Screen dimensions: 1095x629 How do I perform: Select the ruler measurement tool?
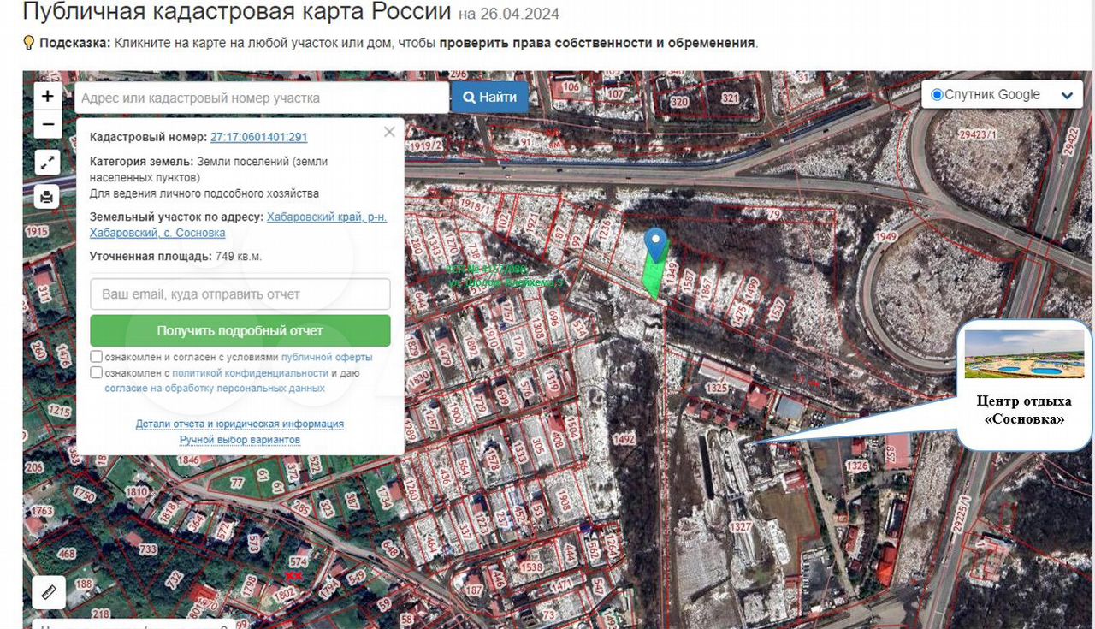48,591
